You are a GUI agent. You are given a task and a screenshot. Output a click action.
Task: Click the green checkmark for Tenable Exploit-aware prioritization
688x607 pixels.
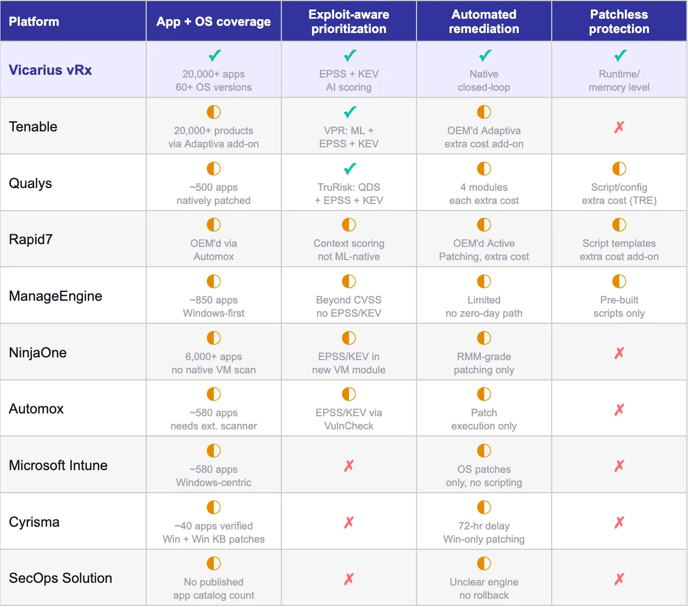(x=349, y=112)
